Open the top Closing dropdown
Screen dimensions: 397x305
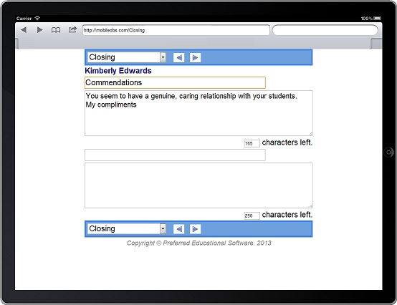point(127,57)
